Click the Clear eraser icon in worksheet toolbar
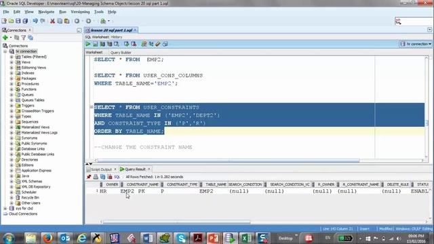This screenshot has width=434, height=244. (x=158, y=44)
